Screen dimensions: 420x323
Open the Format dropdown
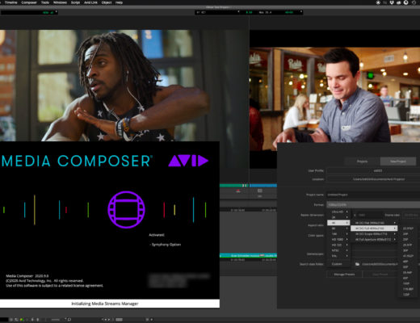[x=373, y=205]
